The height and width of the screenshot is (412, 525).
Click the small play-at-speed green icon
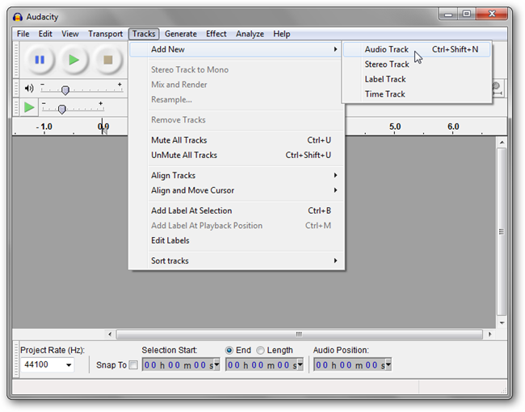click(29, 107)
